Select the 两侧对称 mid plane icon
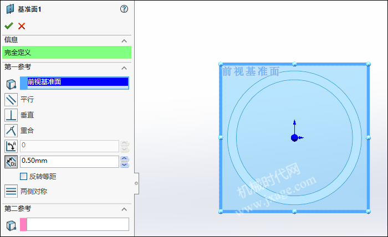The width and height of the screenshot is (388, 237). click(x=11, y=191)
